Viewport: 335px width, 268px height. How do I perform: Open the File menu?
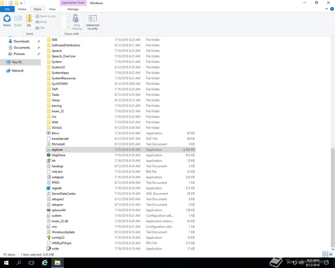[7, 9]
